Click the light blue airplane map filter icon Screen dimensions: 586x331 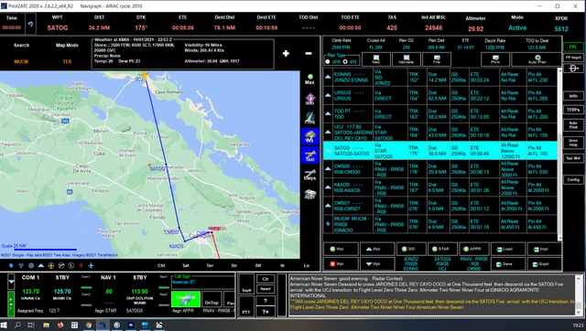[91, 265]
